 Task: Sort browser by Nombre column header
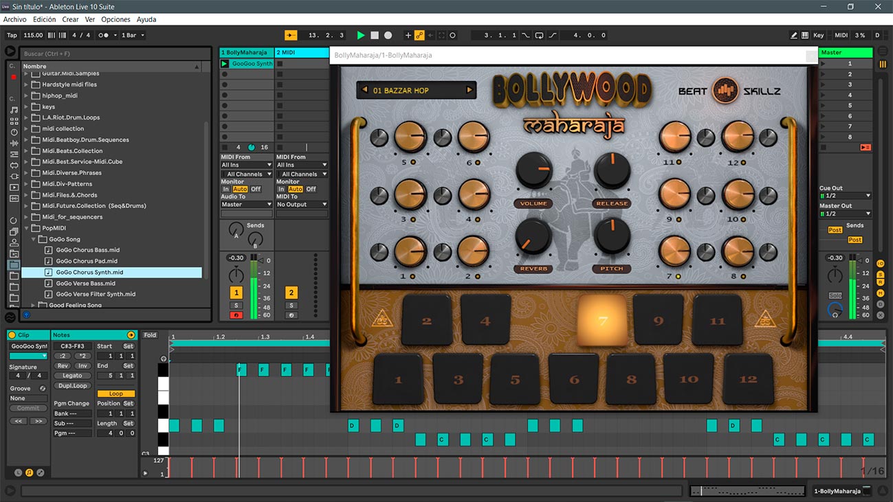click(x=112, y=67)
